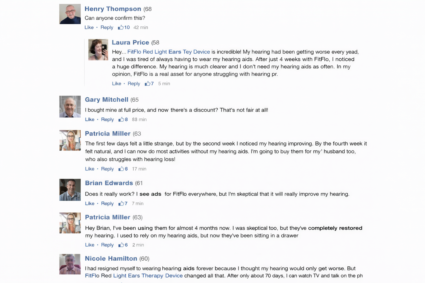Open Gary Mitchell's profile picture
This screenshot has width=425, height=283.
click(x=70, y=106)
